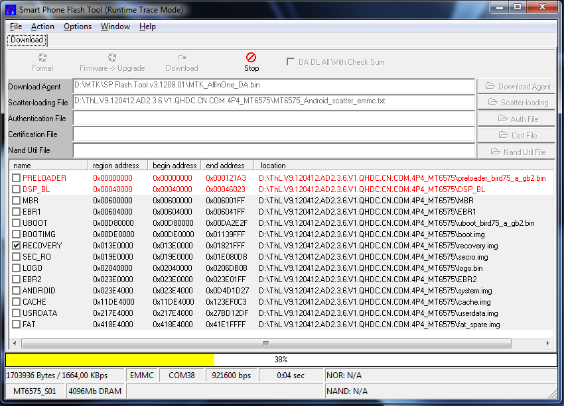Select the Download tab
Viewport: 564px width, 406px height.
point(27,40)
